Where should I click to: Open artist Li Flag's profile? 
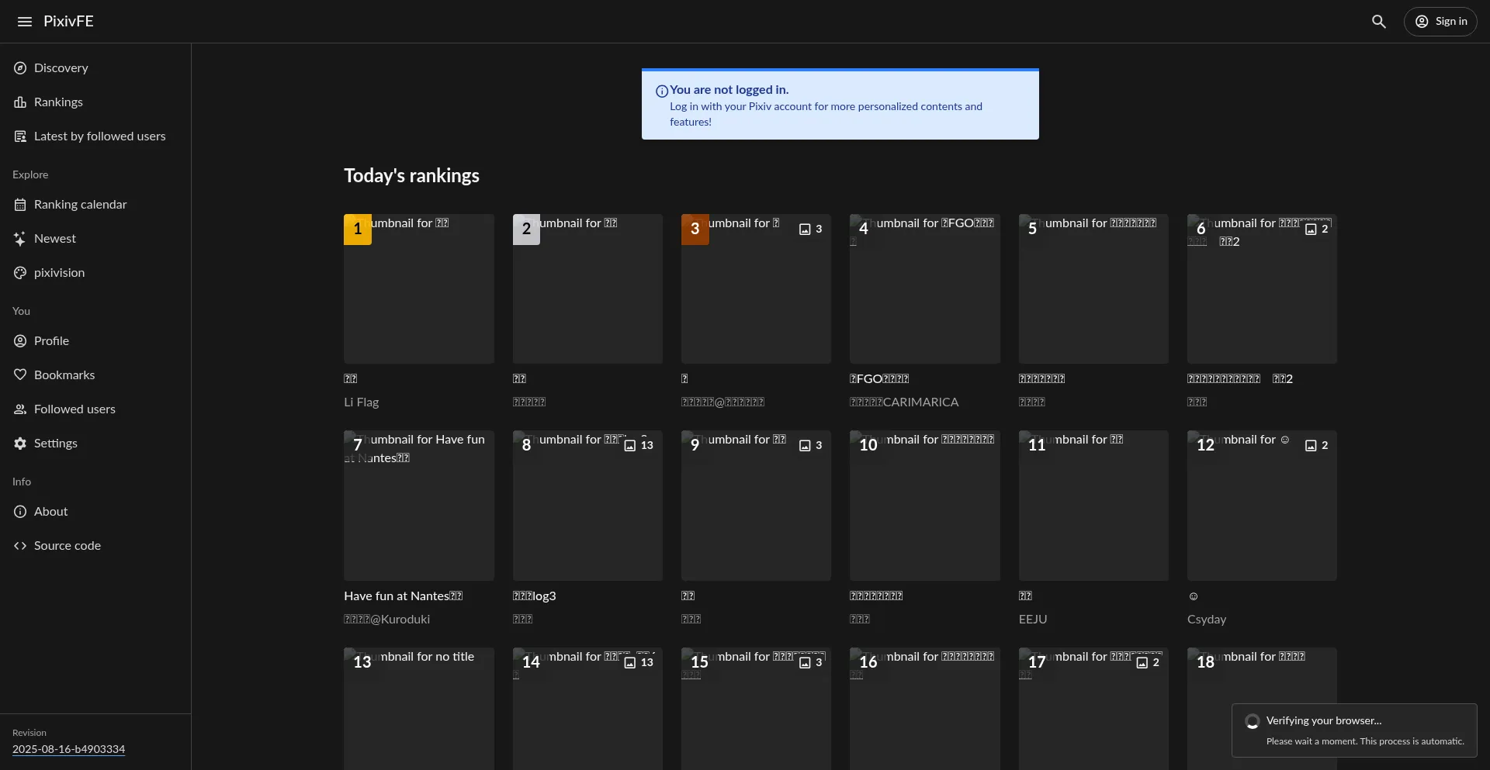click(362, 402)
